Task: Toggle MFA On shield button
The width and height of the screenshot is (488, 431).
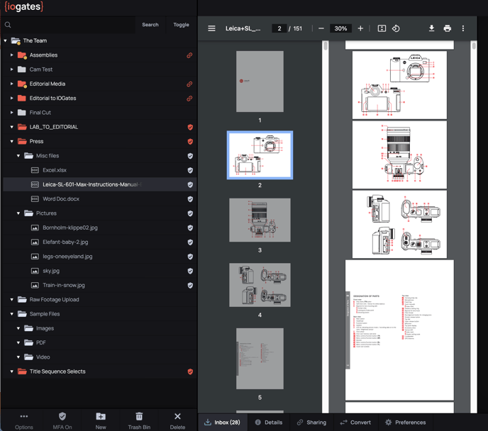Action: pos(62,420)
